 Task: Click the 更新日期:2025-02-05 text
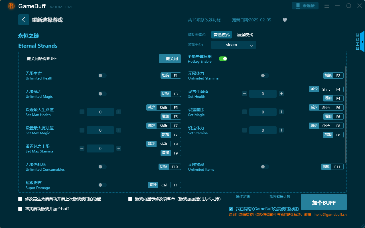coord(252,20)
